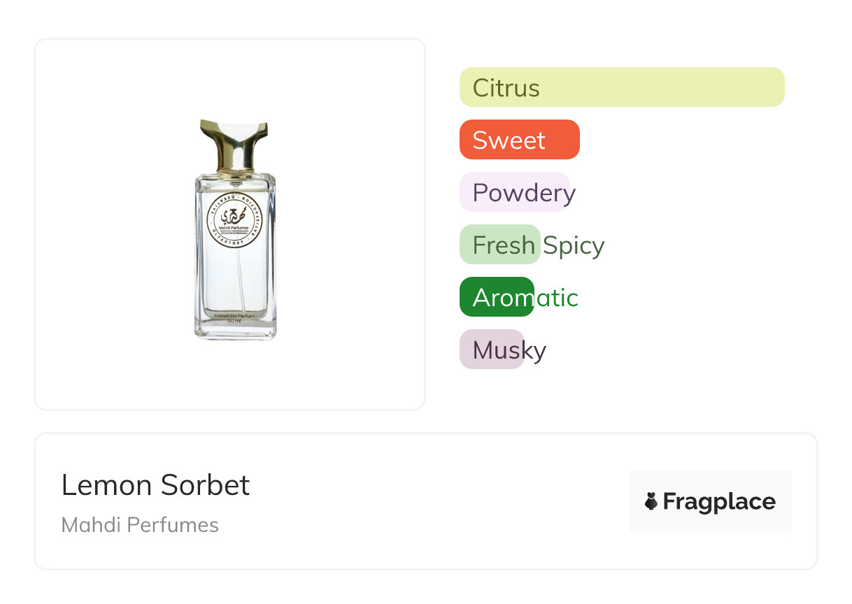
Task: Click the clear glass base of the bottle
Action: 235,331
